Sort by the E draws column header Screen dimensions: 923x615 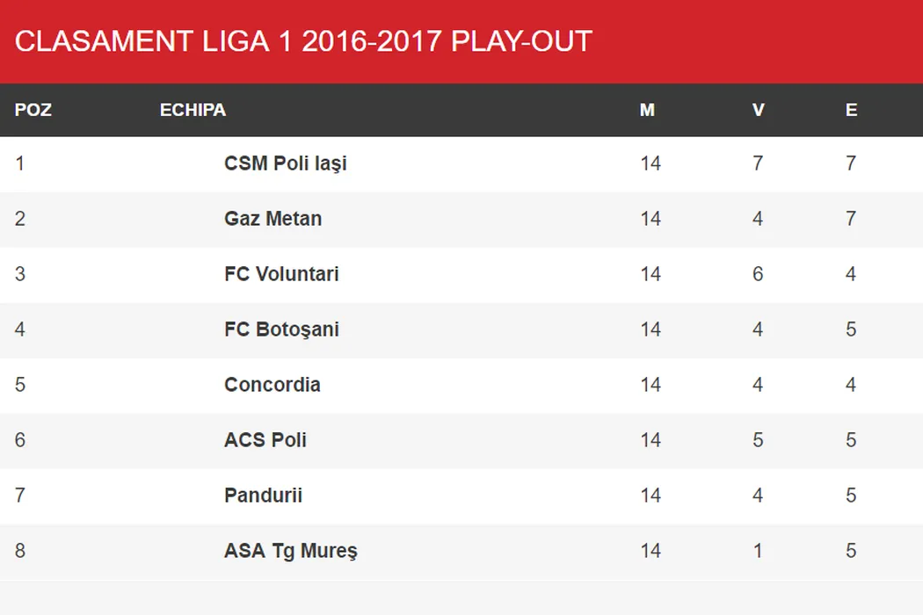click(851, 110)
